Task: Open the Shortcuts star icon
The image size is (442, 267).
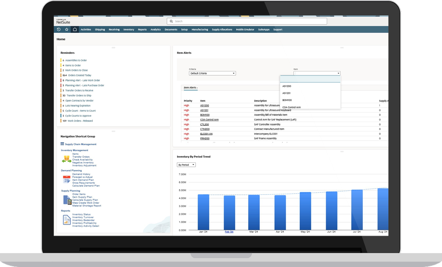Action: click(67, 29)
